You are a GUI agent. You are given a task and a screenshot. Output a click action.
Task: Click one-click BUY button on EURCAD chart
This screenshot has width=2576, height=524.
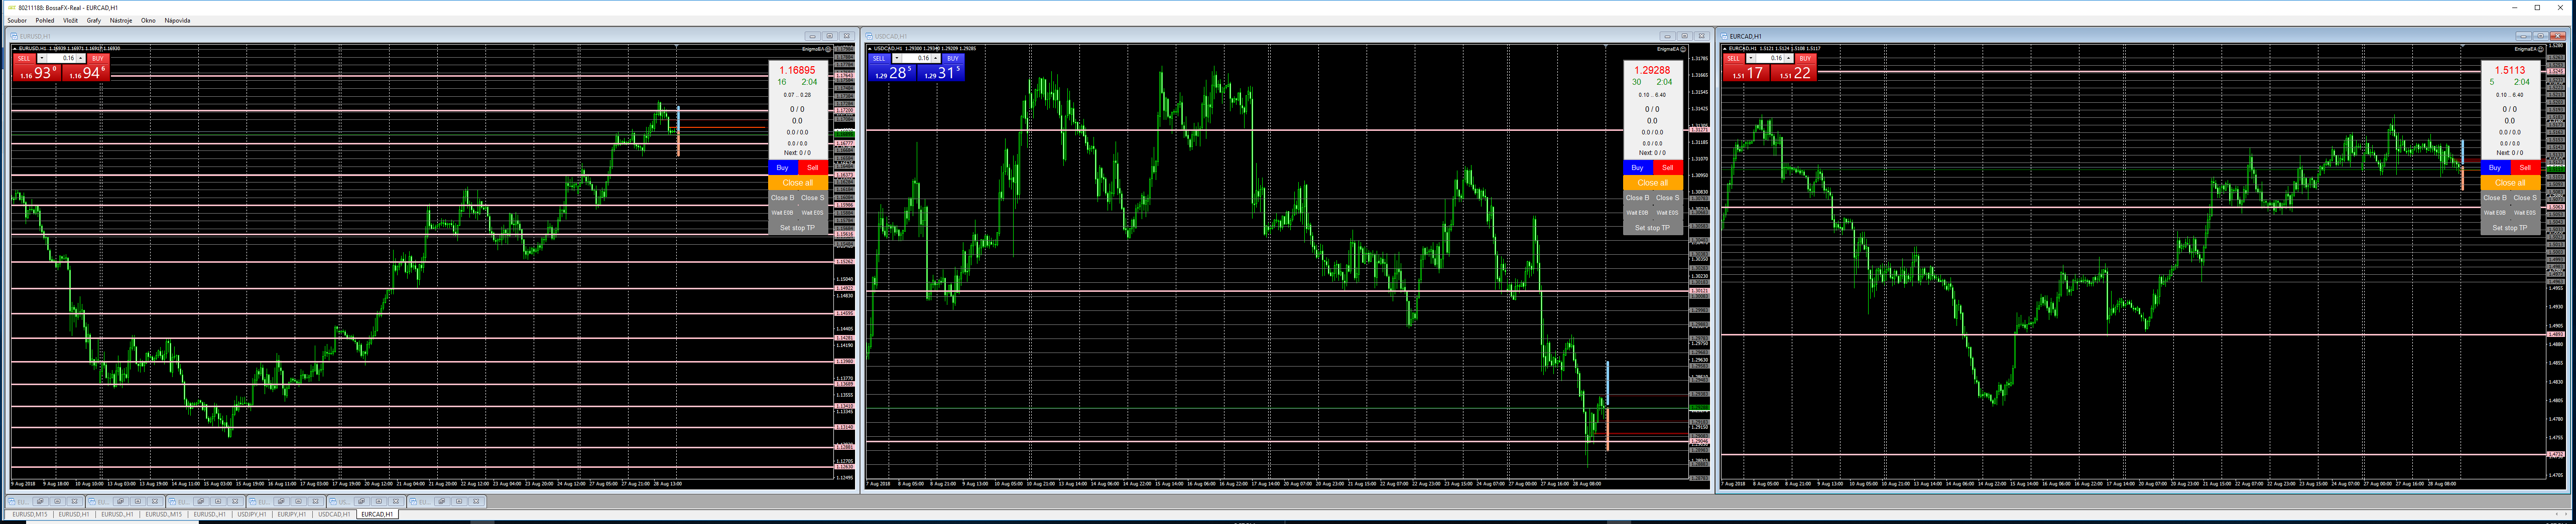1805,59
